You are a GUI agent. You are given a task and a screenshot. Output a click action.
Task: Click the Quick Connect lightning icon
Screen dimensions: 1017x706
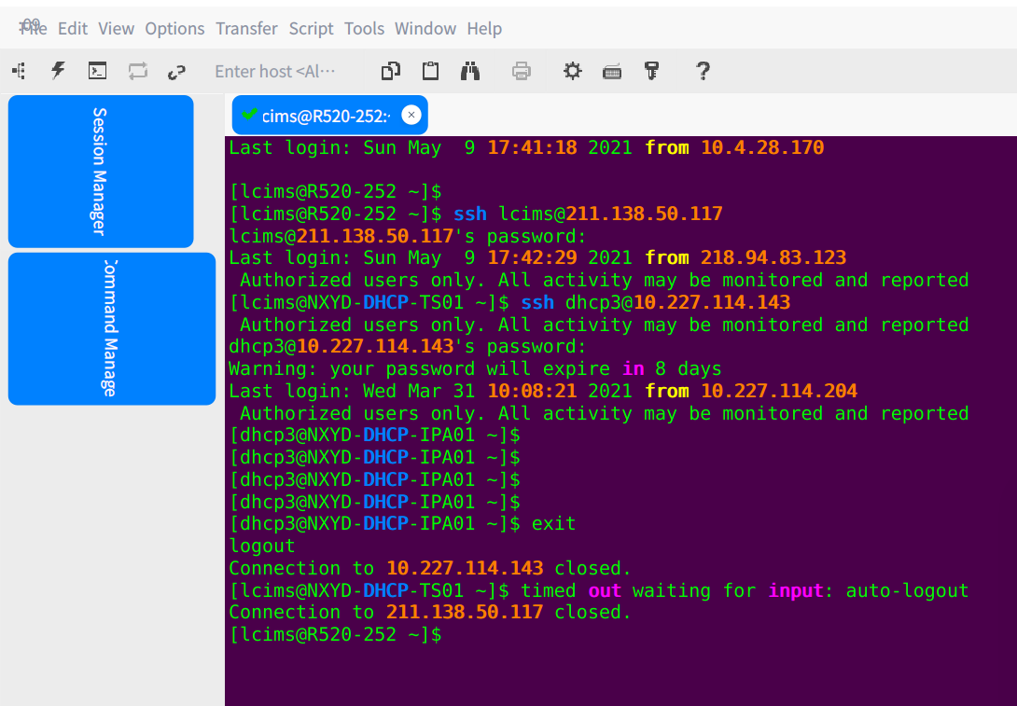(x=58, y=71)
